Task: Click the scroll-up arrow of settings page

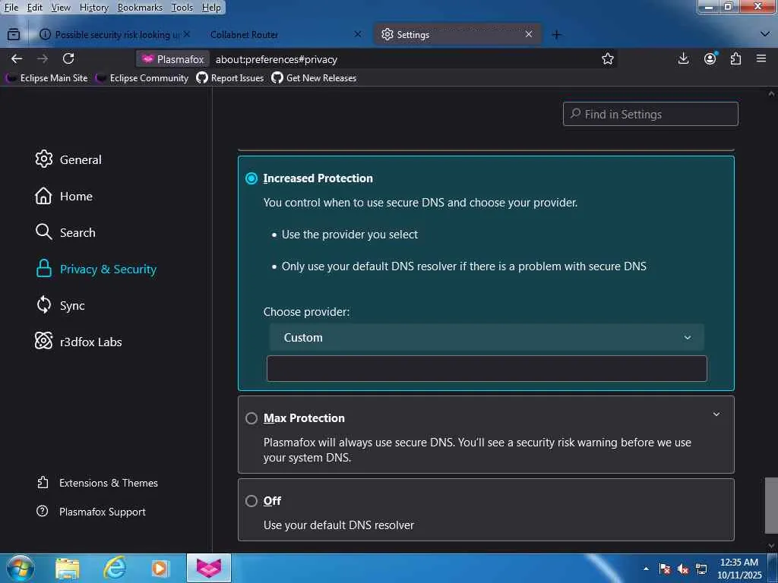Action: pyautogui.click(x=771, y=93)
